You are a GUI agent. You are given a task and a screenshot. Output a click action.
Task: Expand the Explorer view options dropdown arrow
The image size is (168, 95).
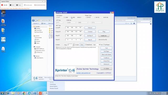[x=128, y=23]
